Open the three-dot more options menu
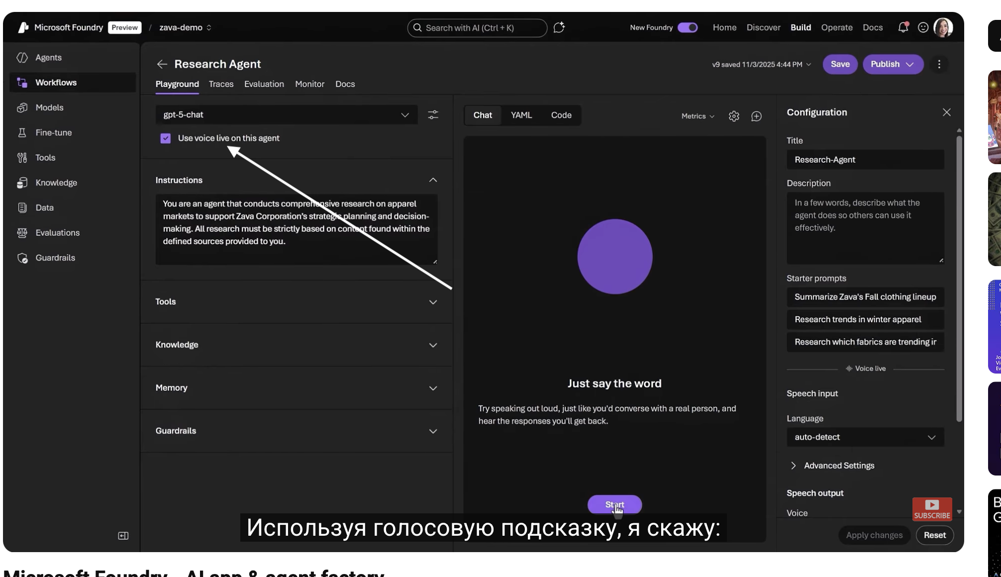 coord(939,64)
